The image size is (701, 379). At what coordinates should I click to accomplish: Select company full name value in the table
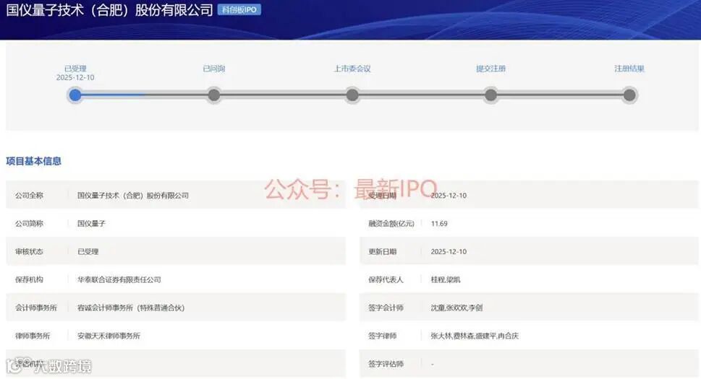(x=133, y=196)
